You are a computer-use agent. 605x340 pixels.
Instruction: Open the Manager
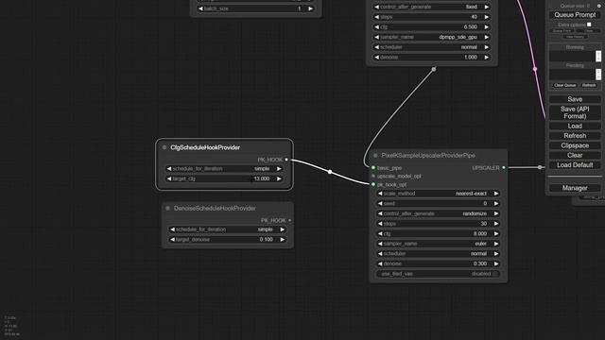tap(575, 188)
